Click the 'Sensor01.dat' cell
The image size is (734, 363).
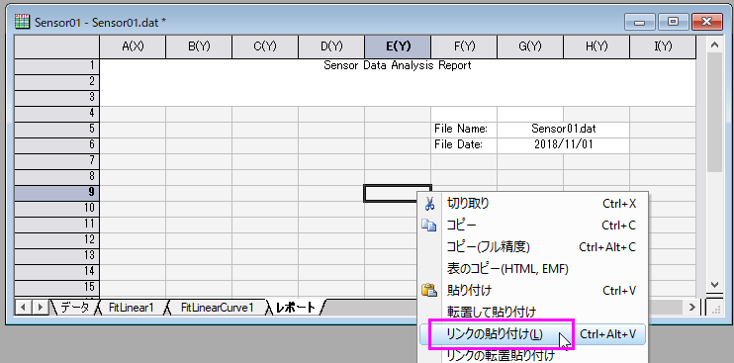click(563, 129)
